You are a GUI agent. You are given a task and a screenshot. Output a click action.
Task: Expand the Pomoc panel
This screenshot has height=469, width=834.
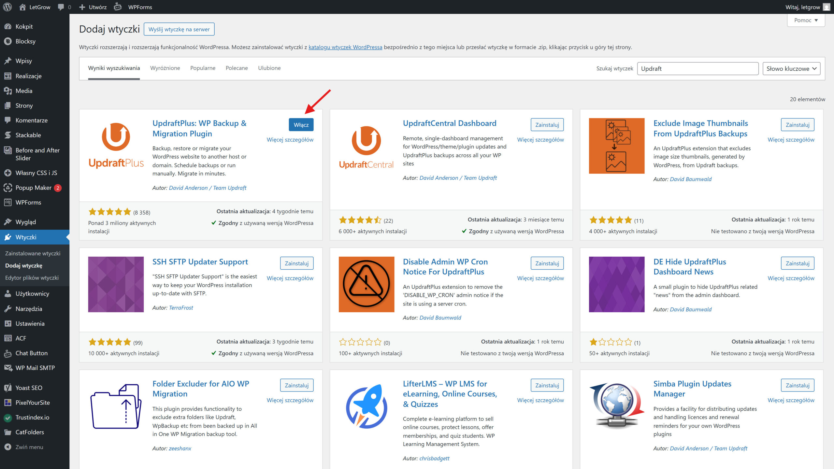[805, 20]
